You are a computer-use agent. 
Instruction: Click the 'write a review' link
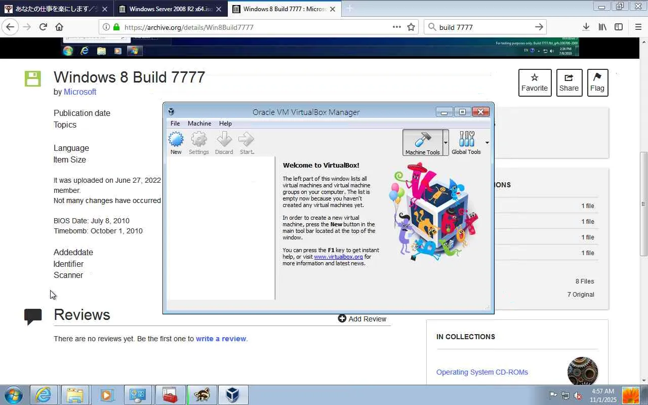click(221, 339)
